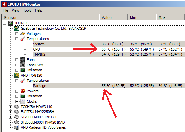Image resolution: width=185 pixels, height=132 pixels.
Task: Click the Min column header
Action: click(x=142, y=17)
